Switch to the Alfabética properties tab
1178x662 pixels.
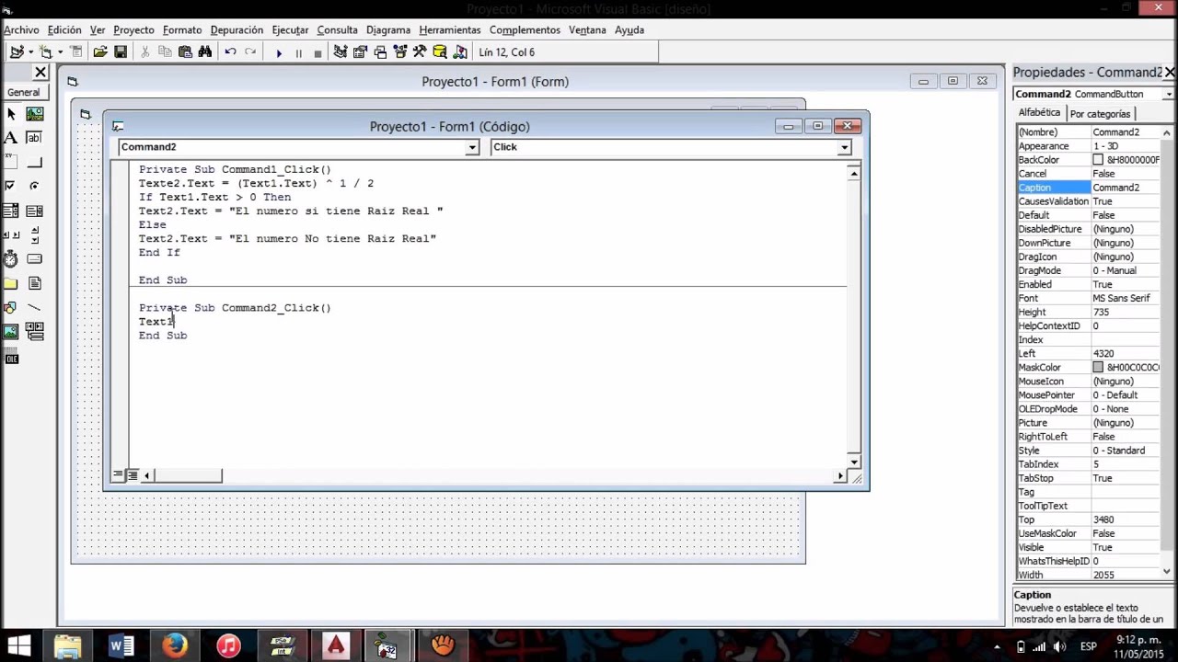[1039, 113]
